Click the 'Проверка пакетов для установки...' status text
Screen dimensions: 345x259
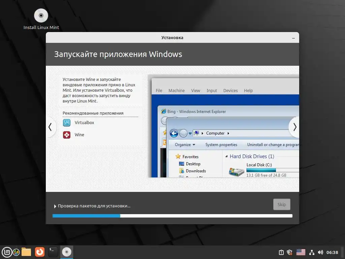(94, 206)
